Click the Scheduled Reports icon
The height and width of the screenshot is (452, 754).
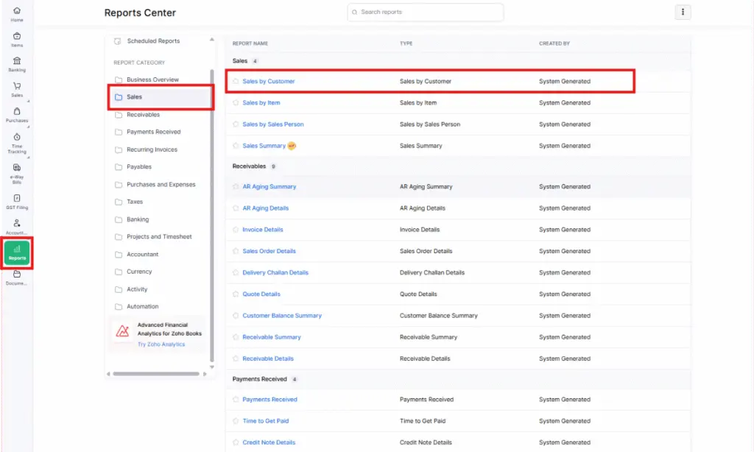click(117, 41)
